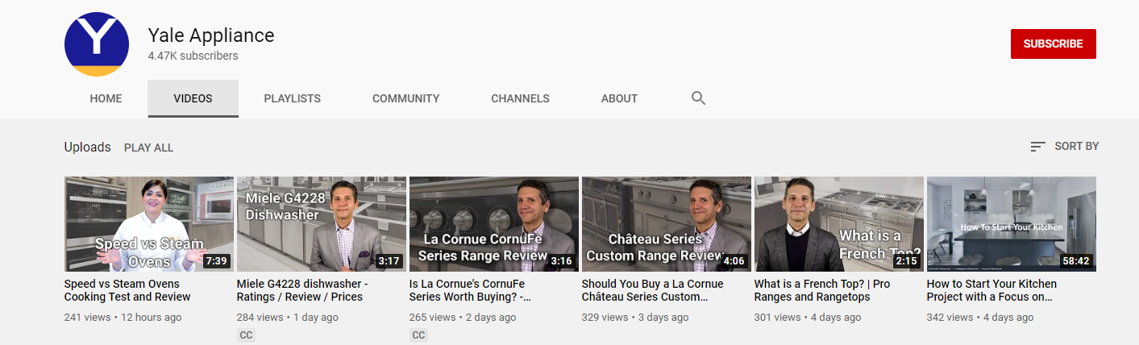Click the 2:15 duration badge

[906, 261]
